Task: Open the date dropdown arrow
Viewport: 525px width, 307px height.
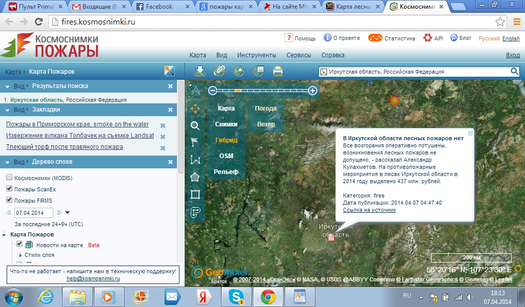Action: [68, 212]
